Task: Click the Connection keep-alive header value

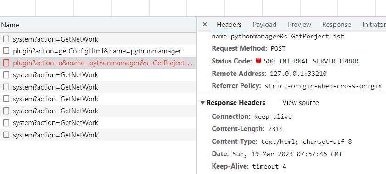Action: pyautogui.click(x=273, y=116)
